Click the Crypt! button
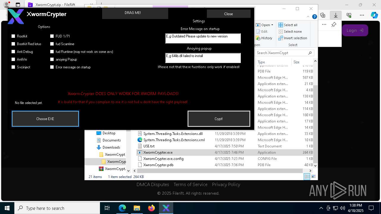The image size is (381, 214). [x=219, y=119]
